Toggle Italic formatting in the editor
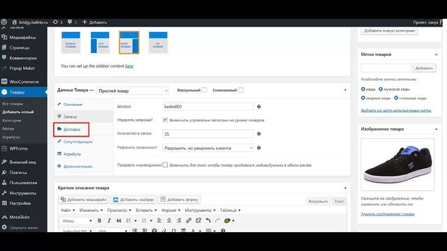 click(109, 220)
